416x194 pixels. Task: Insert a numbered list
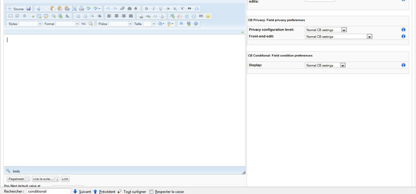(x=78, y=16)
